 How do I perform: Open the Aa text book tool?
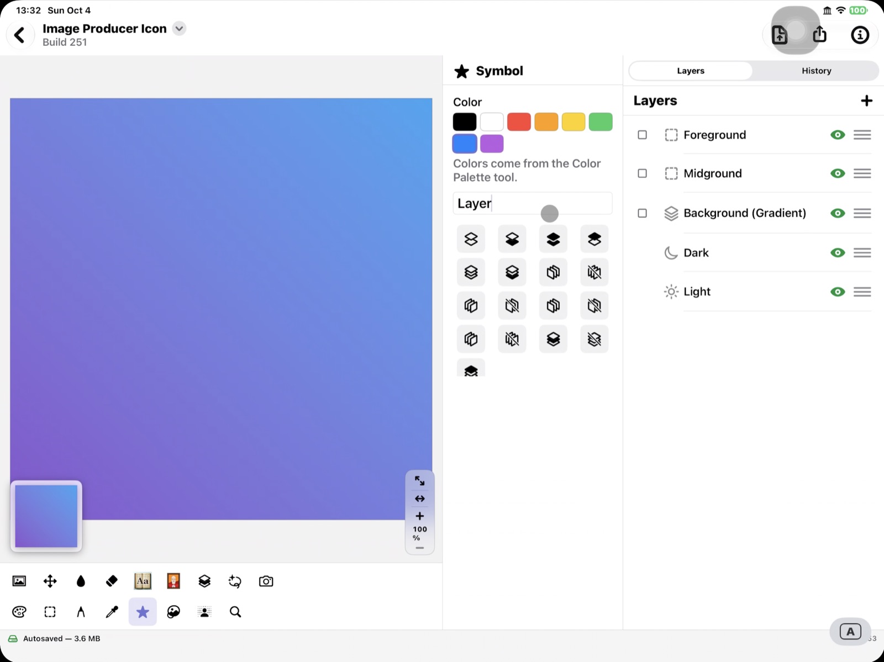click(x=143, y=581)
